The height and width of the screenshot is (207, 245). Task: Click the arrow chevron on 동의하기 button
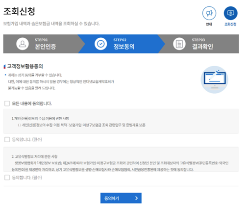tap(136, 198)
